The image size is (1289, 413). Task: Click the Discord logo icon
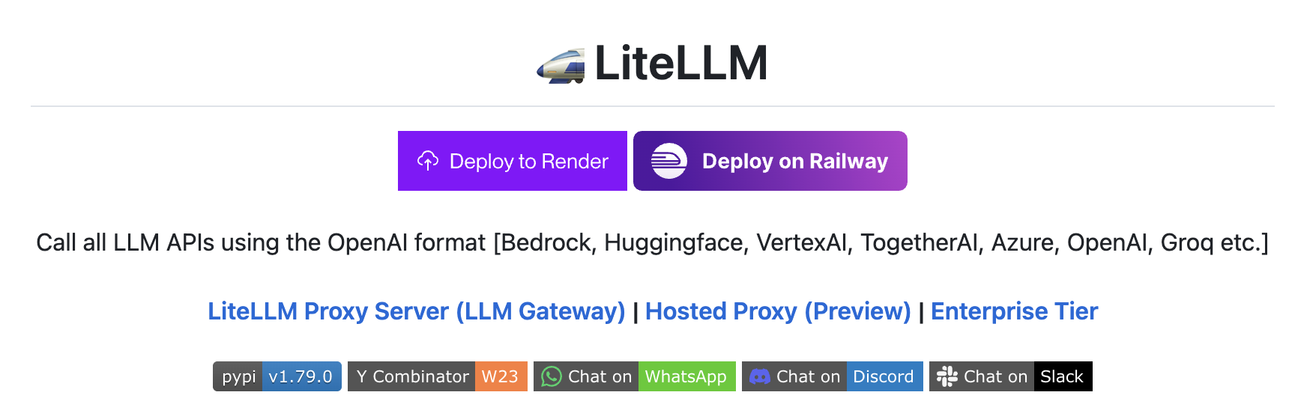(760, 376)
